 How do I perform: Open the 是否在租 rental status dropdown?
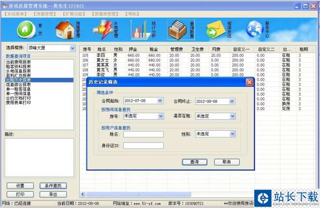coord(232,116)
